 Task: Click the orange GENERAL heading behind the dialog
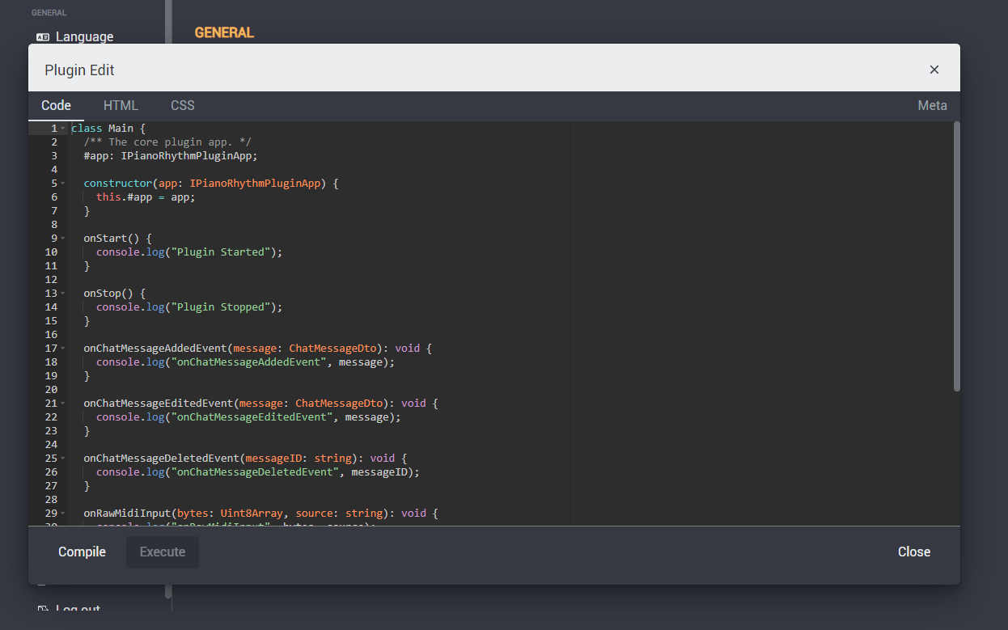pyautogui.click(x=224, y=32)
